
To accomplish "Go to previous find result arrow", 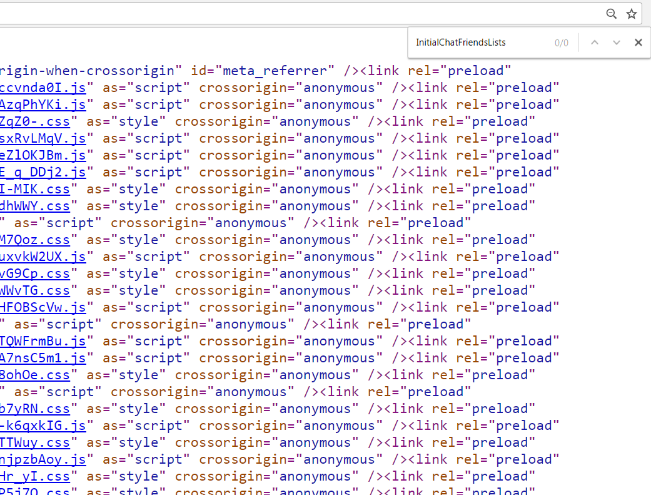I will click(x=594, y=43).
